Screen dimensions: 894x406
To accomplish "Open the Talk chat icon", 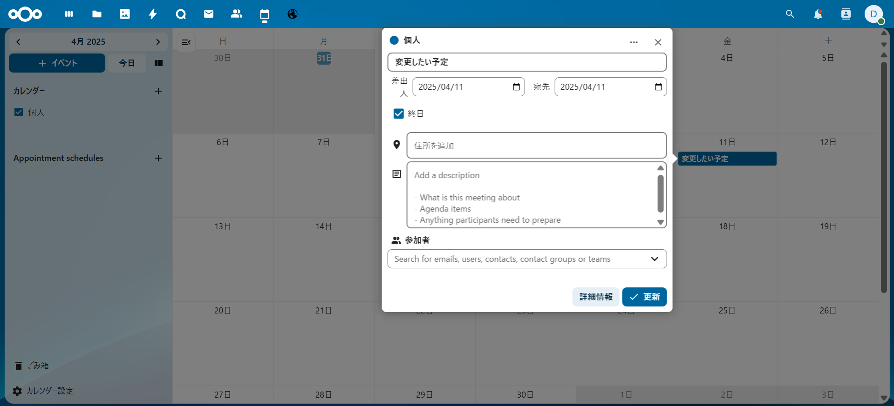I will (x=181, y=14).
